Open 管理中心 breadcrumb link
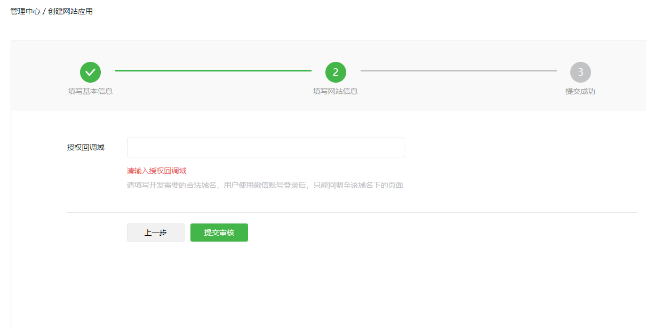This screenshot has height=328, width=646. tap(25, 11)
